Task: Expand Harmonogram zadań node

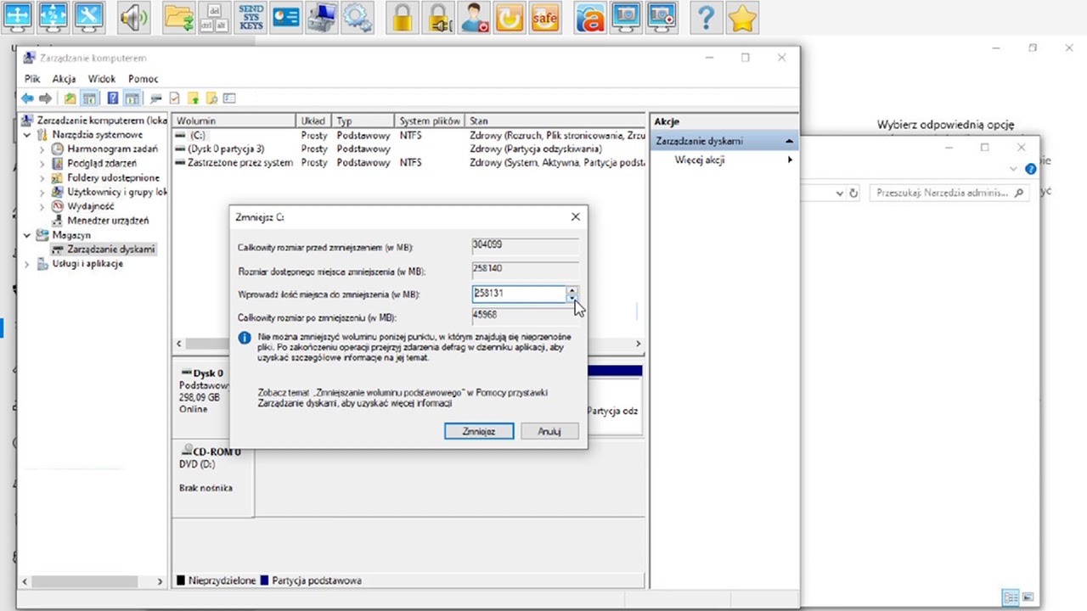Action: (42, 149)
